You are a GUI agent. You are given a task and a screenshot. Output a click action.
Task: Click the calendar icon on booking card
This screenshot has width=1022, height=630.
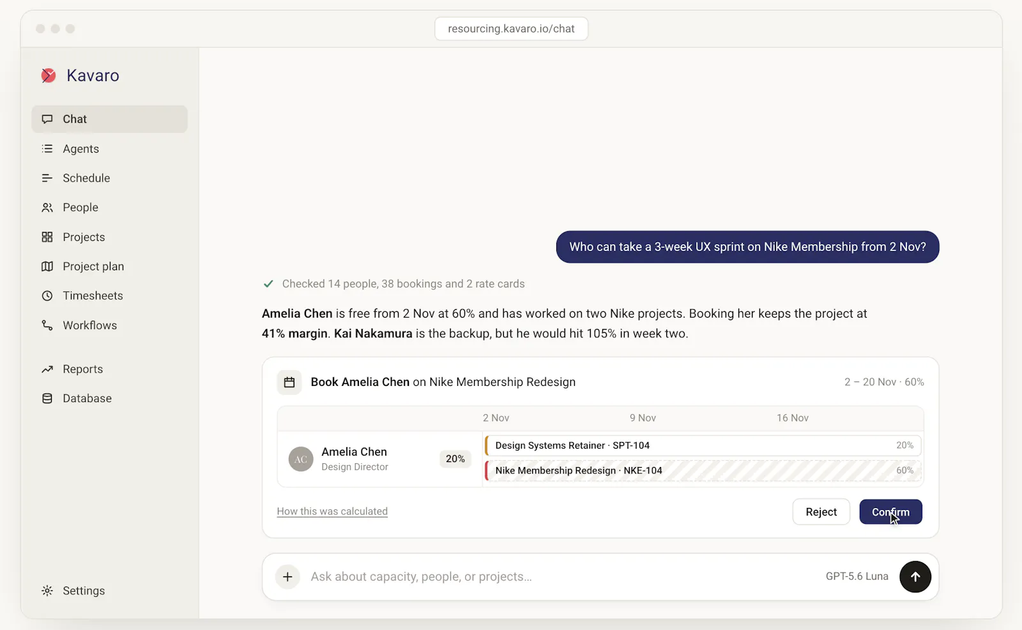289,382
